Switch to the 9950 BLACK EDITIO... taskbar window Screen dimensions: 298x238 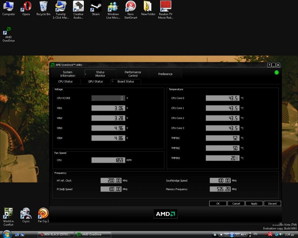point(56,235)
